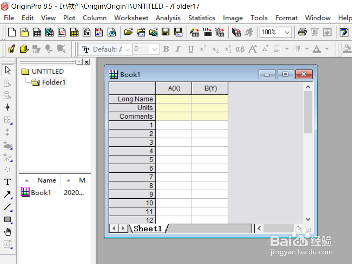Click the New Notes icon
The height and width of the screenshot is (264, 352).
111,32
